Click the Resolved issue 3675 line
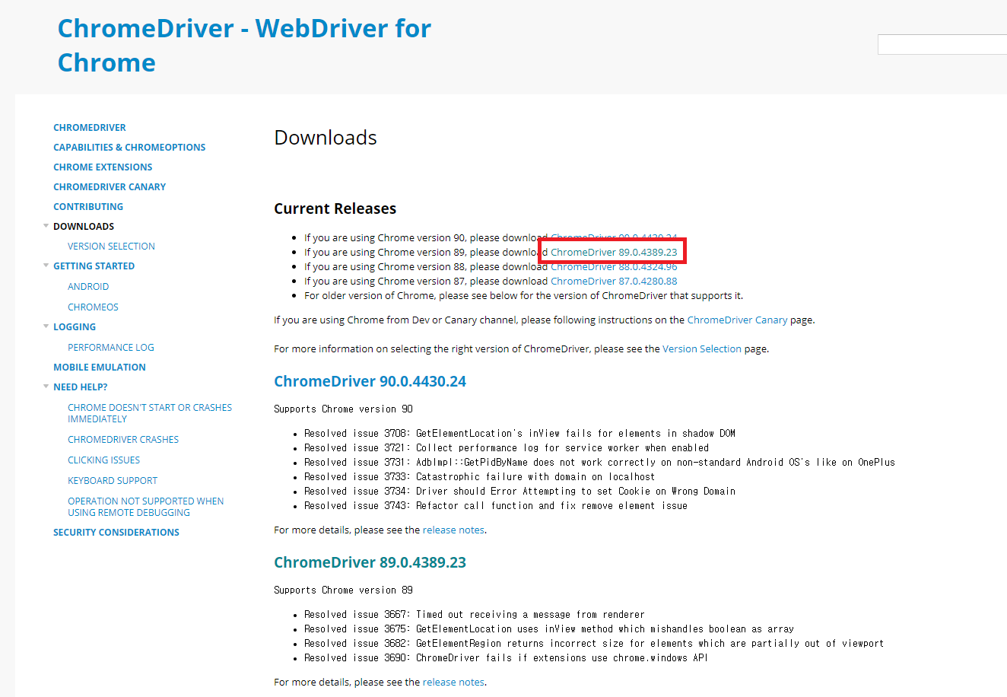This screenshot has height=697, width=1007. tap(549, 629)
